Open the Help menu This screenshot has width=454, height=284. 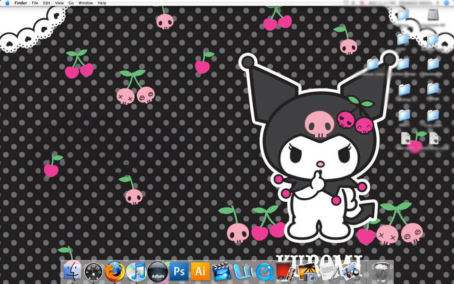tap(102, 3)
